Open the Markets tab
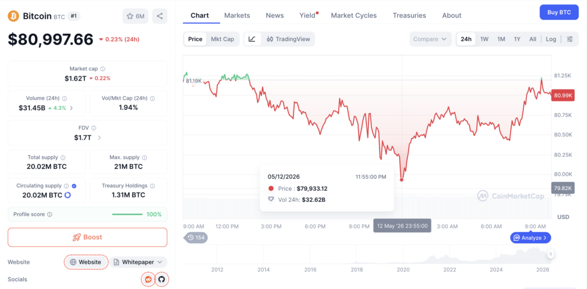 tap(237, 15)
